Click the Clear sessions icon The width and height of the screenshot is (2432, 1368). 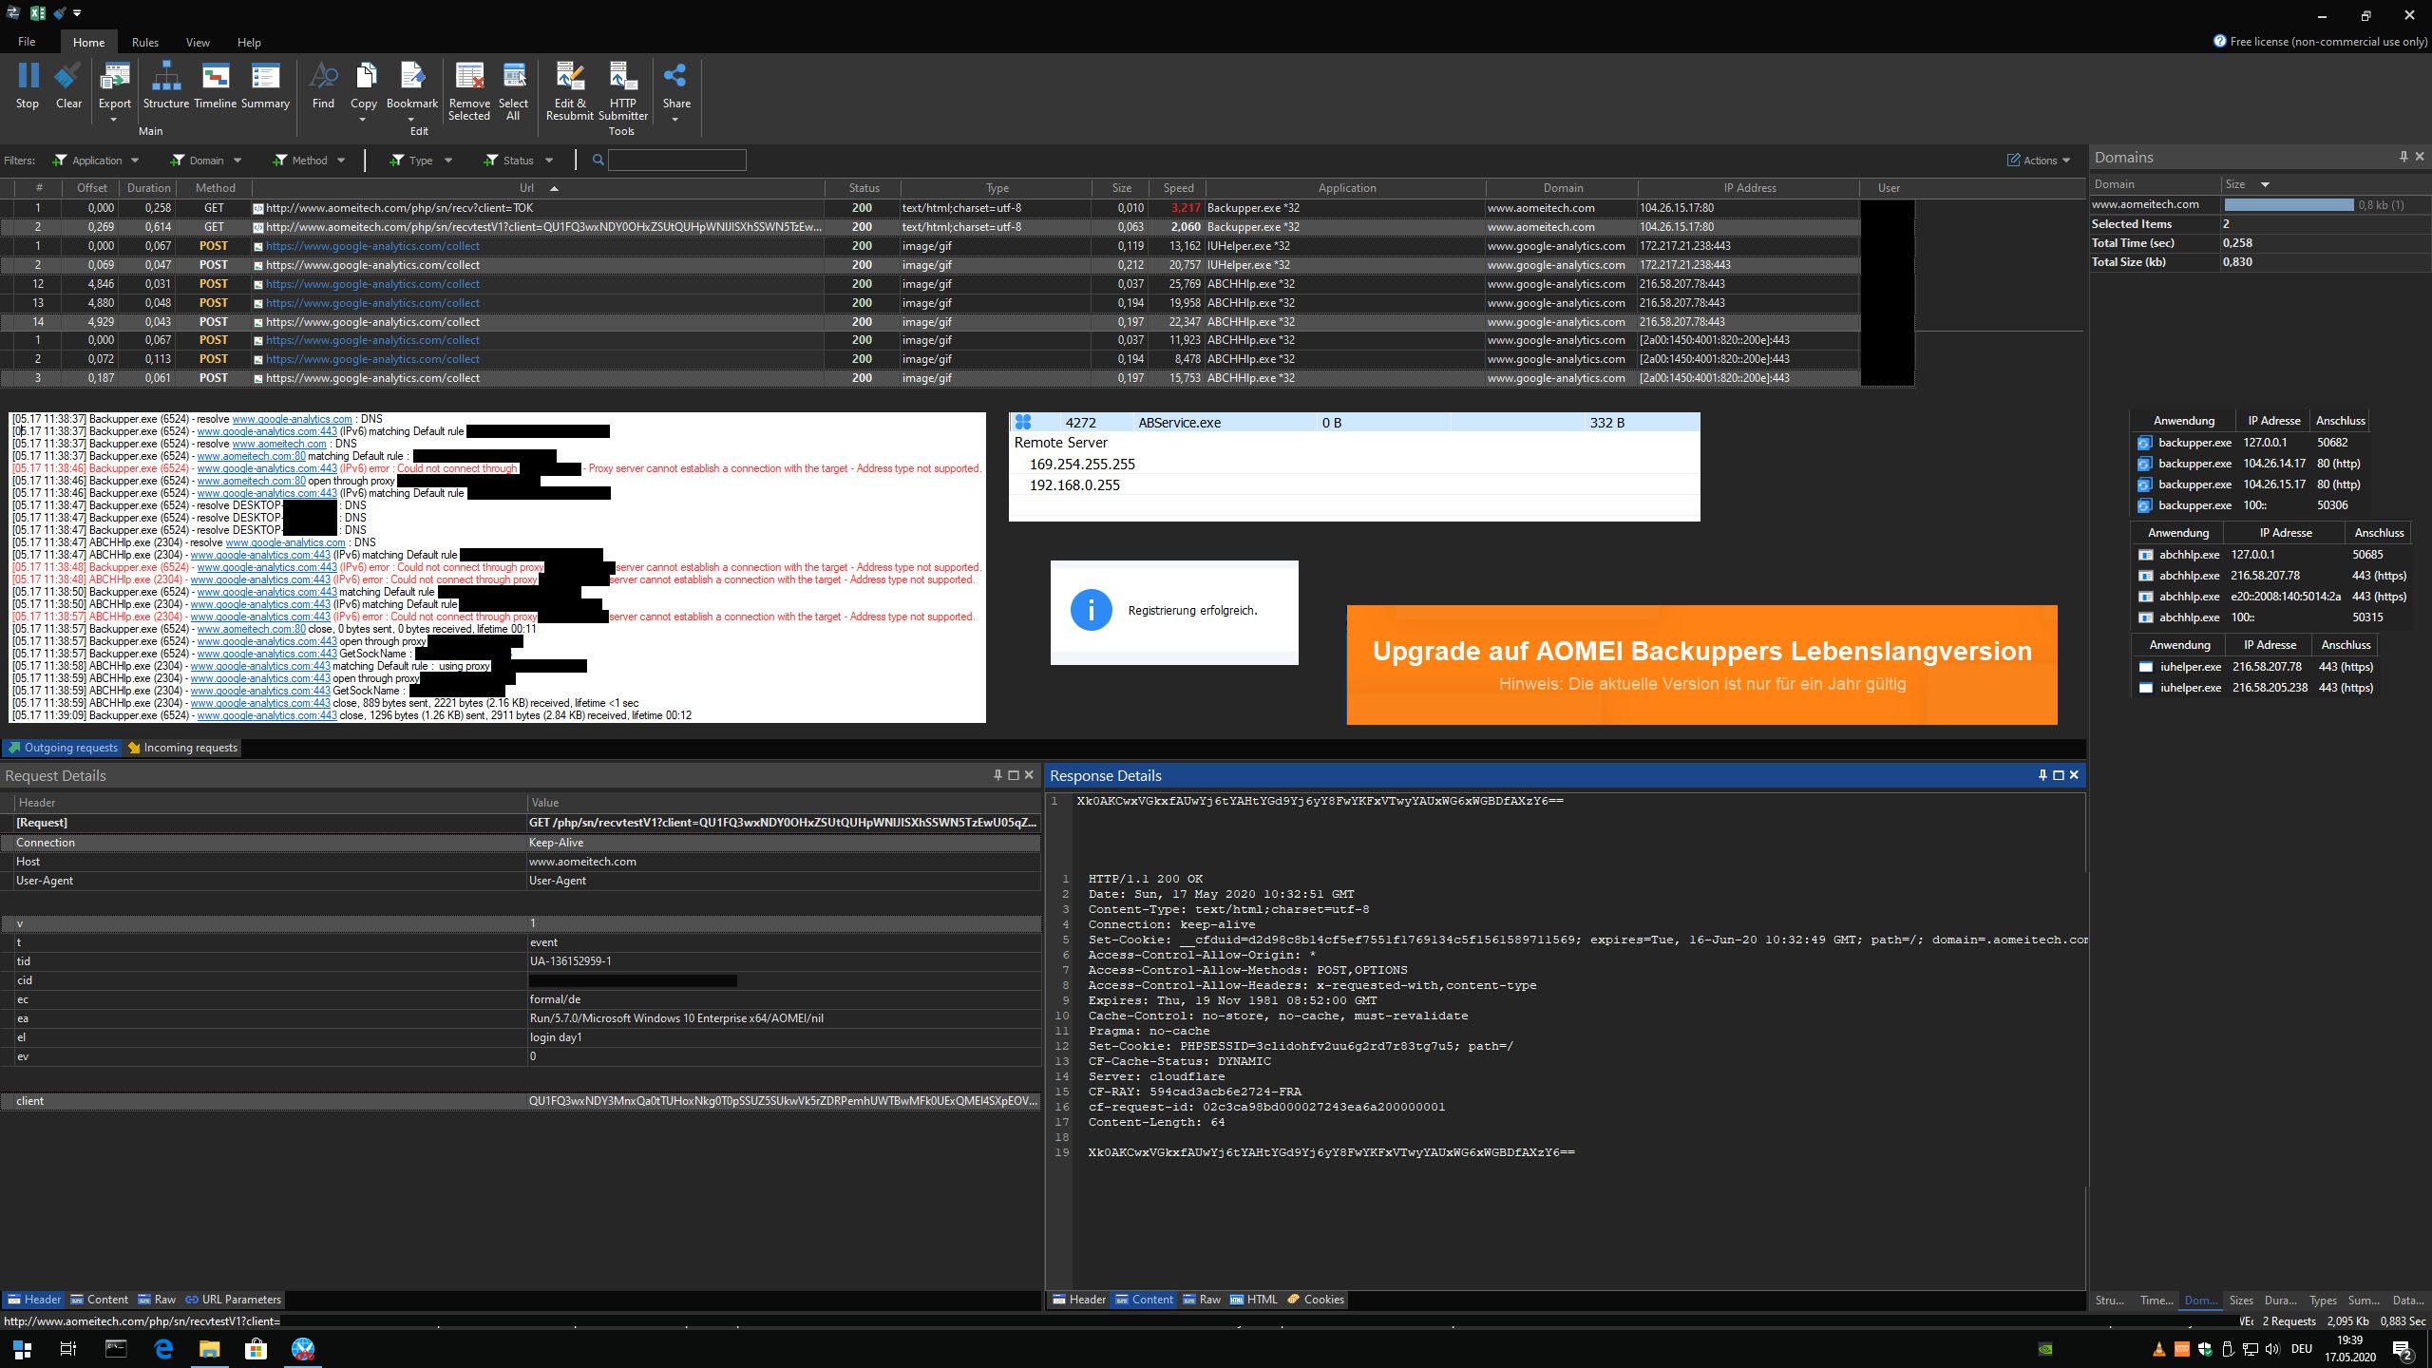68,86
